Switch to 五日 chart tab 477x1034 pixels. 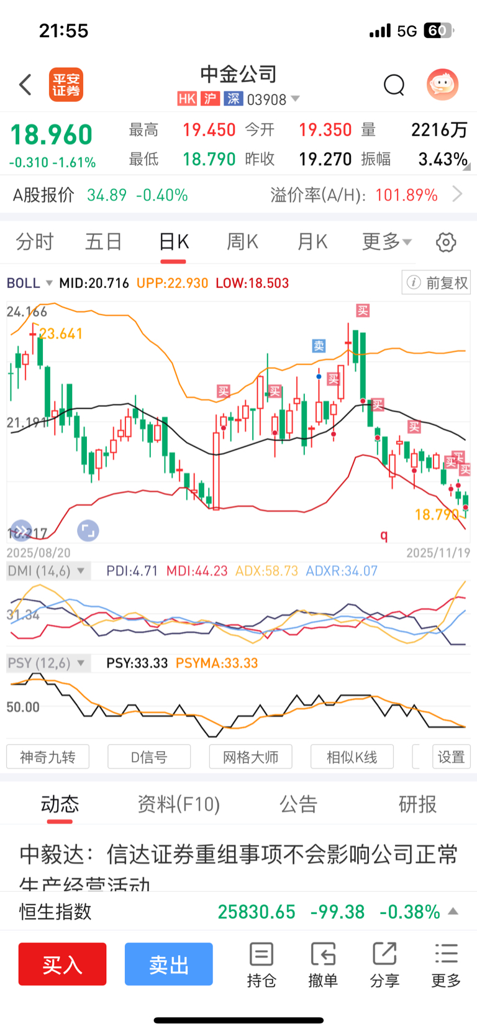104,241
